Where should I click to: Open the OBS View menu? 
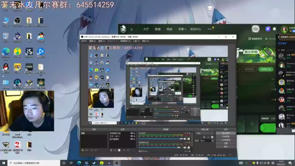pyautogui.click(x=102, y=41)
